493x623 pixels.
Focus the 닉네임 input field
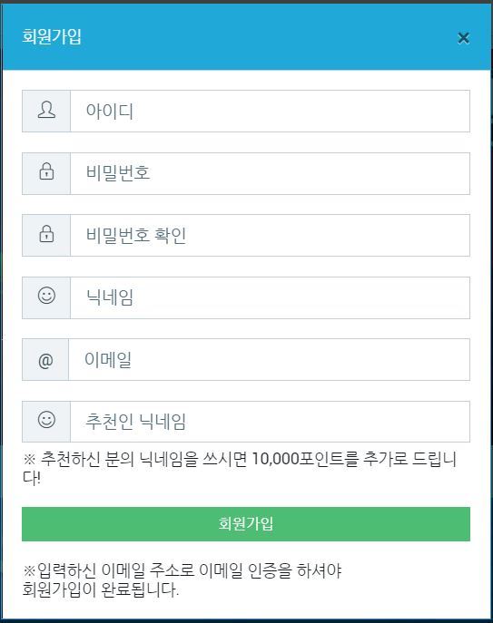click(x=270, y=298)
